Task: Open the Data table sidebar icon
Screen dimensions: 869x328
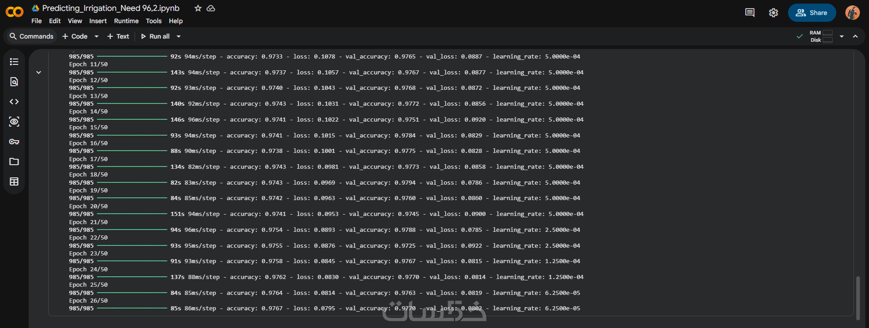Action: click(x=14, y=181)
